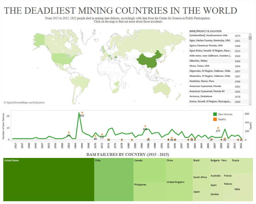This screenshot has height=204, width=256.
Task: Select 'Ages, Harlan County, Kentucky, USA' row
Action: tap(218, 40)
